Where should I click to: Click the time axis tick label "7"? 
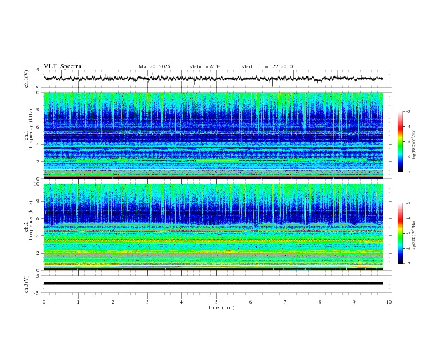(x=285, y=302)
